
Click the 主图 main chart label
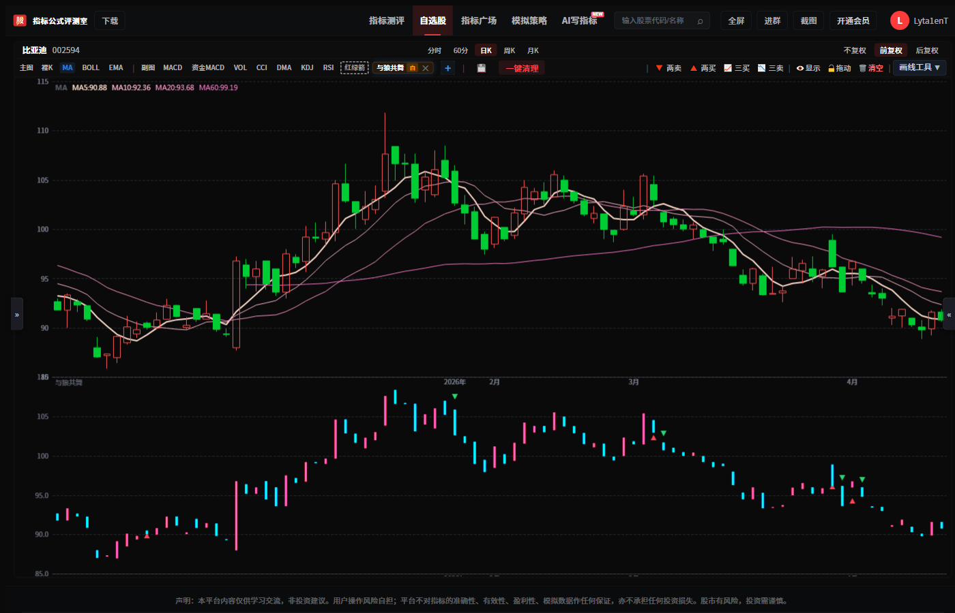27,68
